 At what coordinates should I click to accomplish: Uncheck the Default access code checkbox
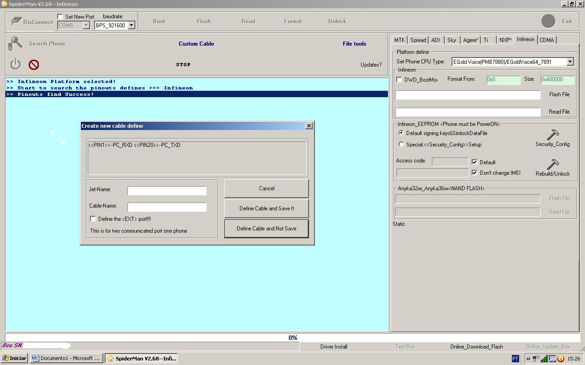[x=474, y=162]
